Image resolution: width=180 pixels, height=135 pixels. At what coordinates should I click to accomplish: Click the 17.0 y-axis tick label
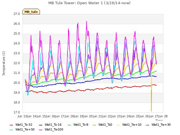[x=17, y=112]
